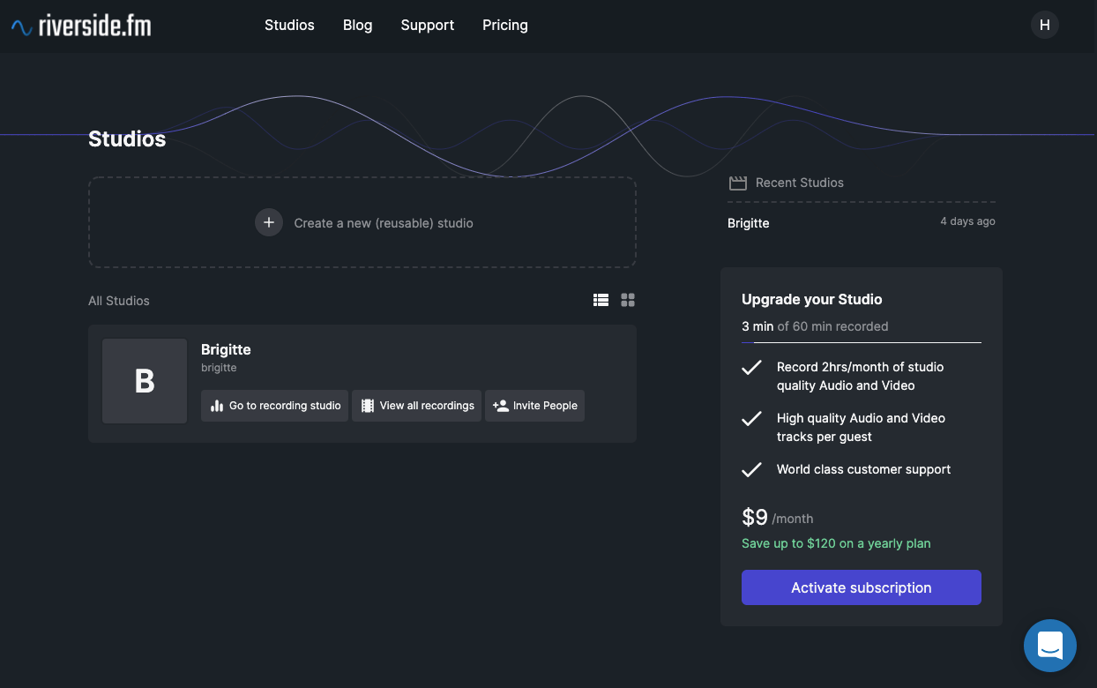Open the Studios nav item
Screen dimensions: 1097x688
(x=289, y=25)
